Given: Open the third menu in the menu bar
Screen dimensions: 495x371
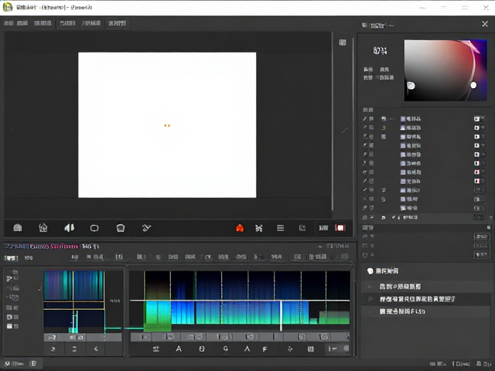Looking at the screenshot, I should coord(43,23).
